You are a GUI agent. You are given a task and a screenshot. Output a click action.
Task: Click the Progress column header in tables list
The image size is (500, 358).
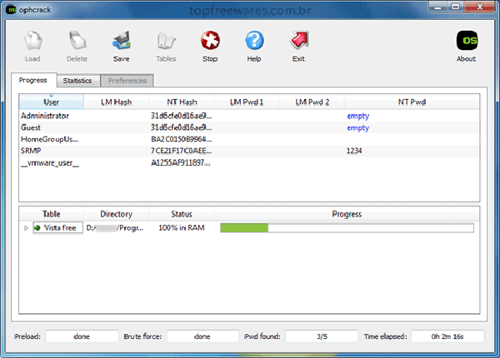(x=347, y=214)
